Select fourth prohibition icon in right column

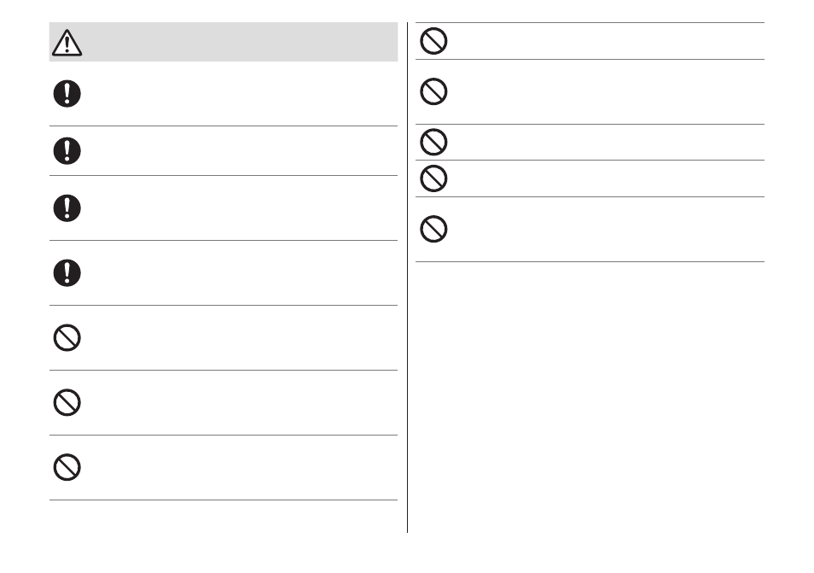433,178
